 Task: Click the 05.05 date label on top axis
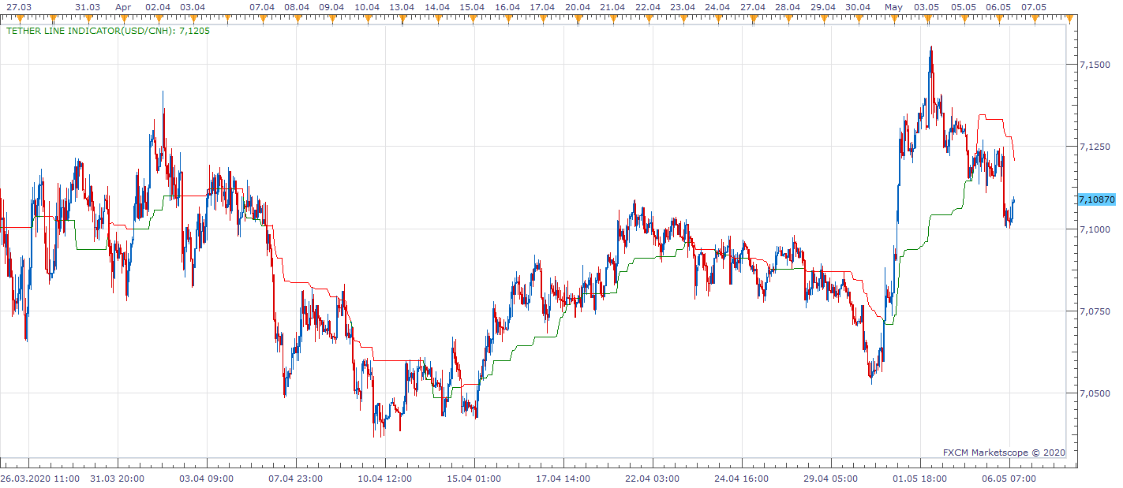[964, 7]
